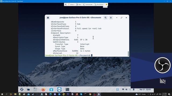Click the OBS Studio logo icon
This screenshot has width=172, height=96.
tap(162, 65)
